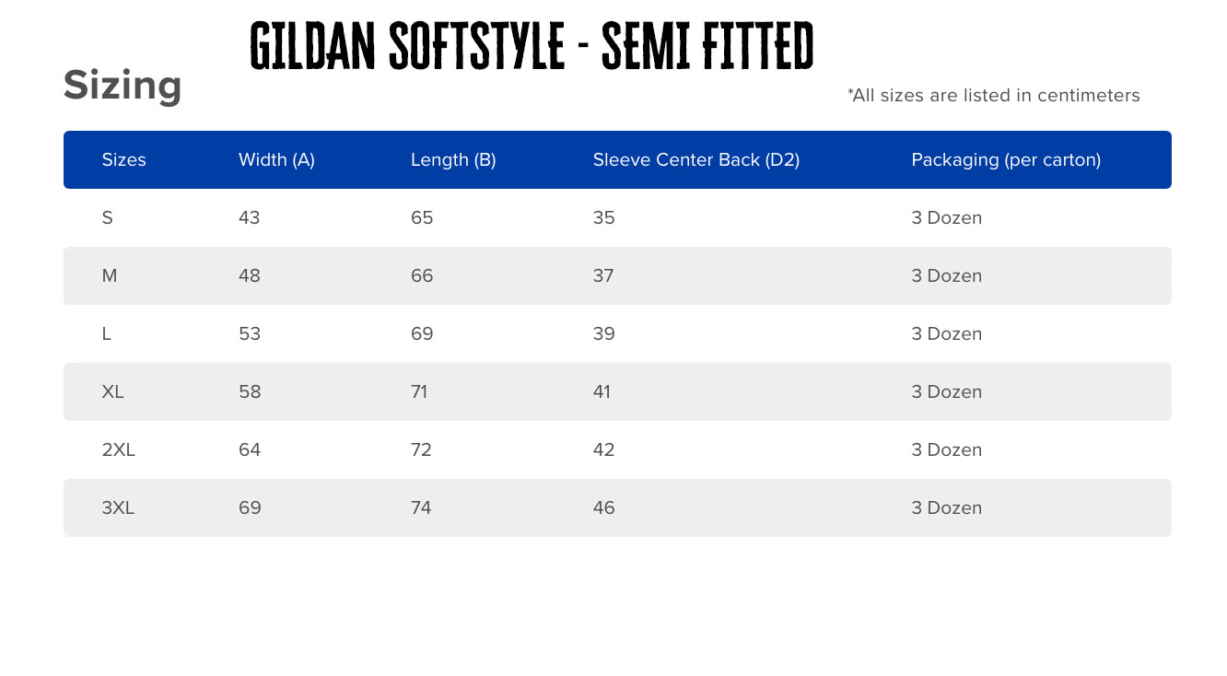Select 3 Dozen in the XL row
The height and width of the screenshot is (676, 1227).
coord(946,391)
